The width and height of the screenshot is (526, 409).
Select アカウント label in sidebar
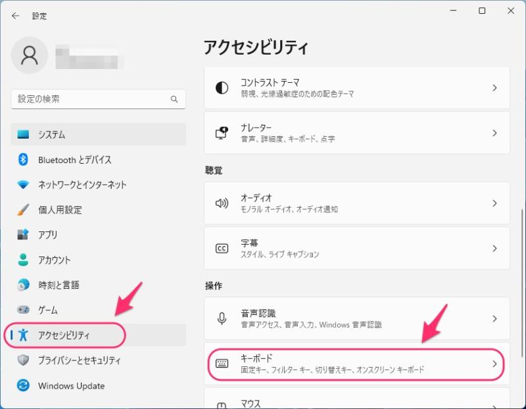coord(55,260)
